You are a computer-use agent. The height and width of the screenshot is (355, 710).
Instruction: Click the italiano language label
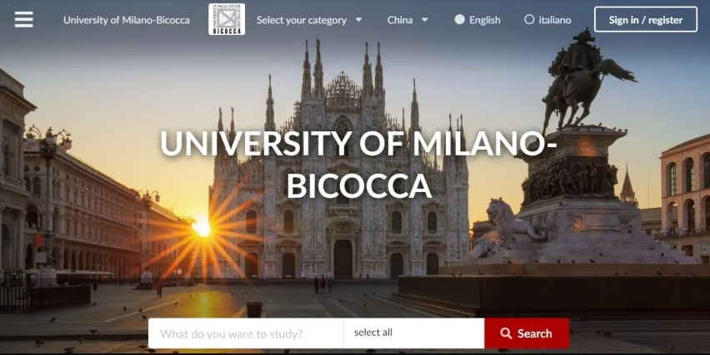point(555,20)
